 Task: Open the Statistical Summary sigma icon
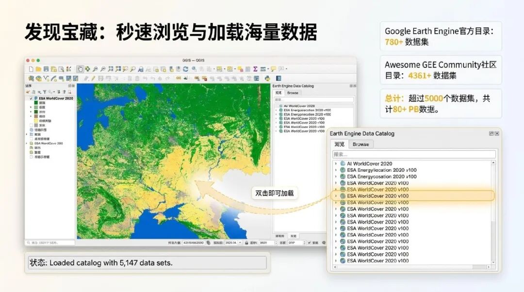pos(255,69)
